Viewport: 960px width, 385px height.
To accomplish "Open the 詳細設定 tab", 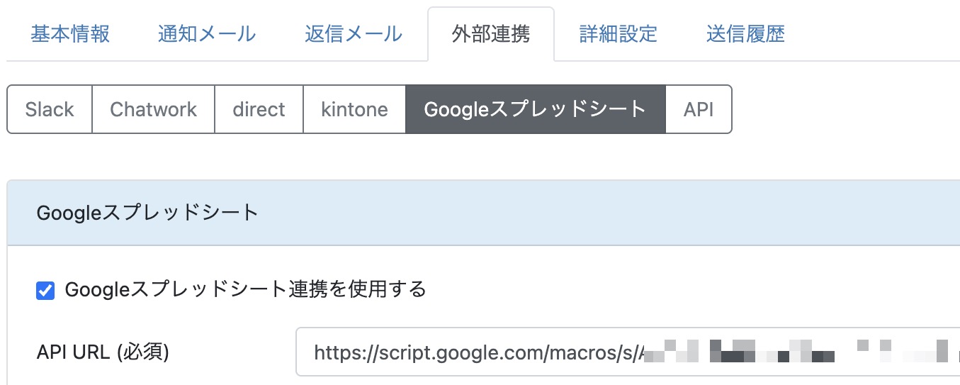I will [619, 34].
